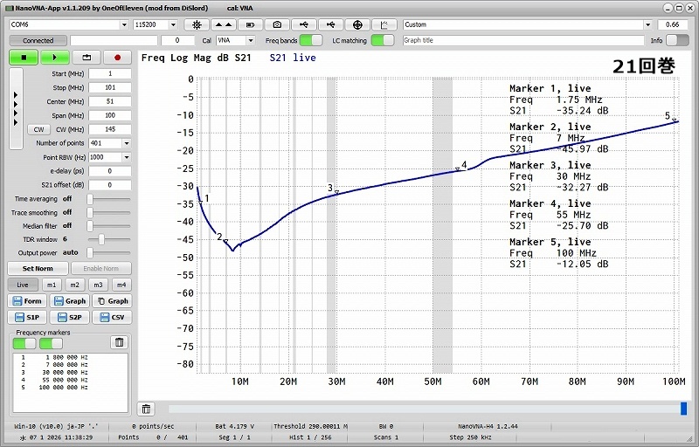Click the camera screenshot icon
The image size is (699, 447).
click(277, 25)
